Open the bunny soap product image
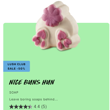Screen dimensions: 110x110 tap(56, 26)
